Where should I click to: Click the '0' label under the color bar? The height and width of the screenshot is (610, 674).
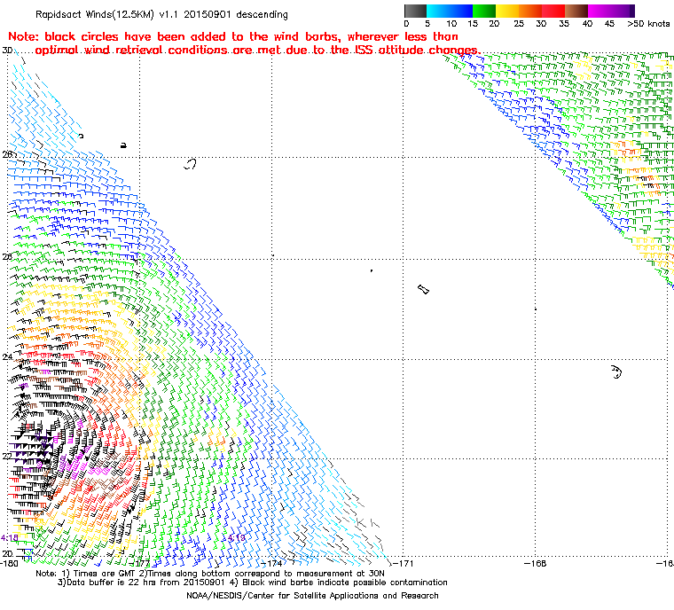(x=406, y=24)
